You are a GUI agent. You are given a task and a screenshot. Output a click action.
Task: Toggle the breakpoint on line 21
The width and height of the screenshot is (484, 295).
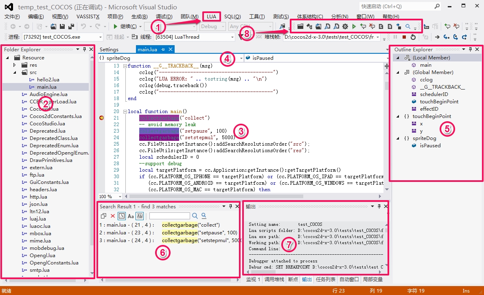(101, 118)
